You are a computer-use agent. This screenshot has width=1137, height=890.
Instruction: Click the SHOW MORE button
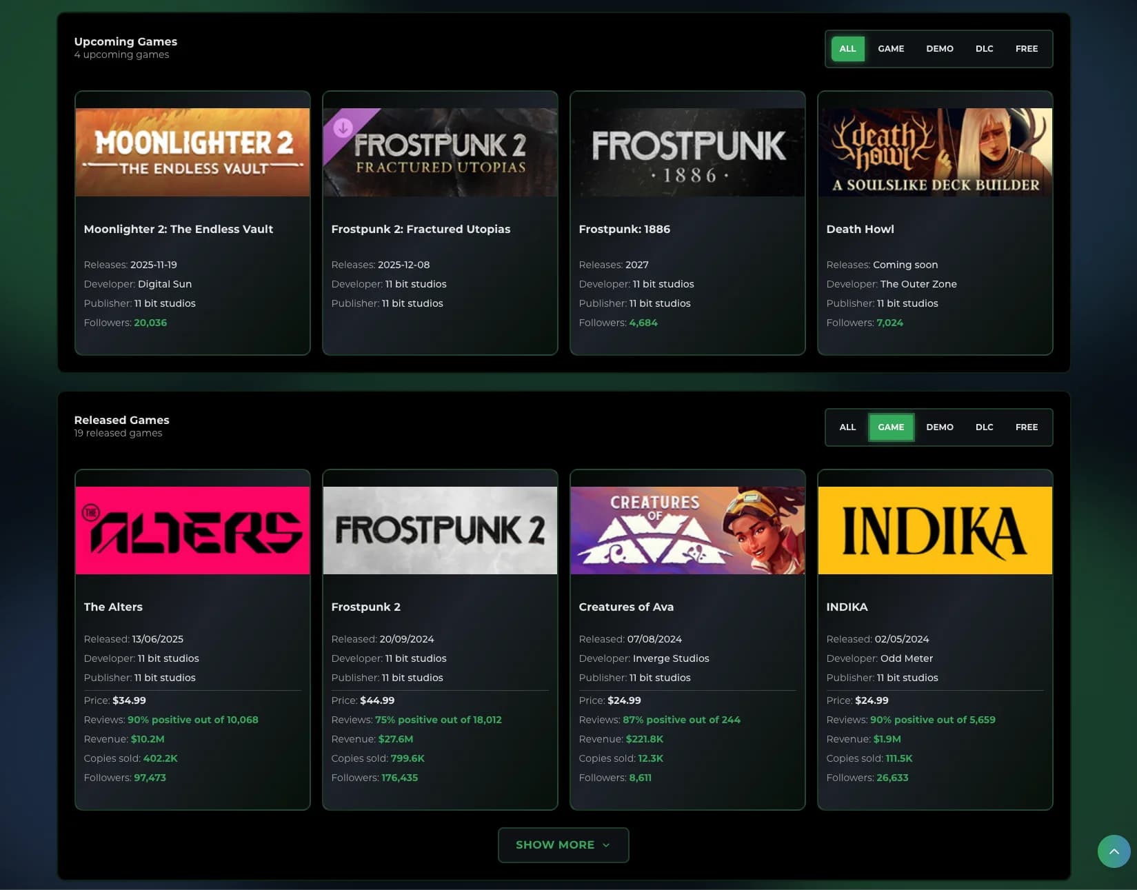click(x=555, y=845)
